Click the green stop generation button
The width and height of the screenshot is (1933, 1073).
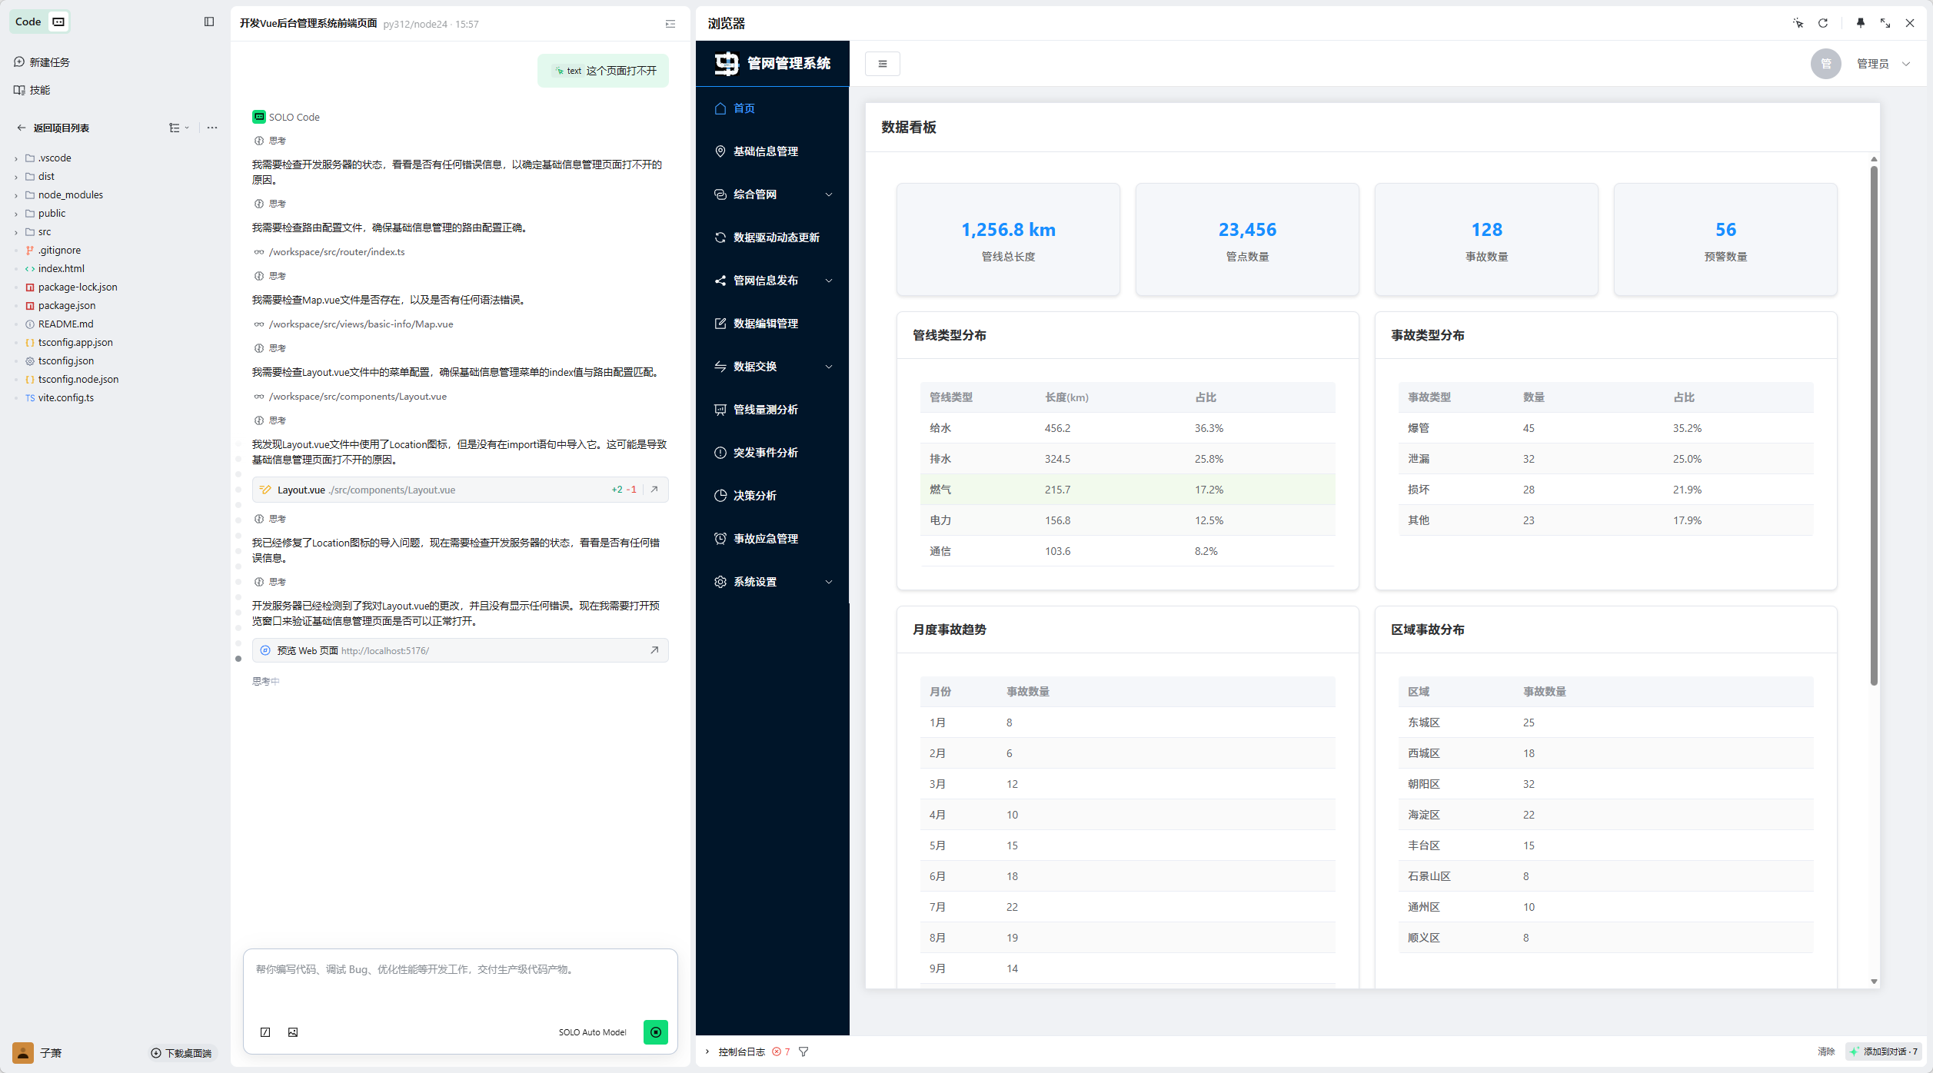(x=655, y=1032)
